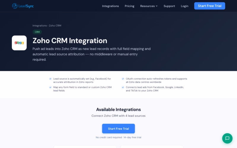Click "OAuth connection auto-refreshes tokens" text

(156, 80)
